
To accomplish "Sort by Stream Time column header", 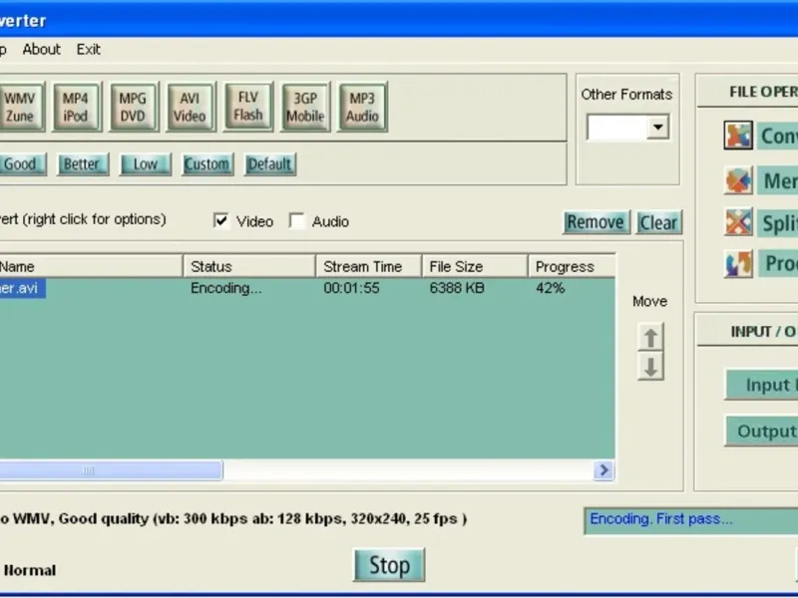I will click(x=369, y=266).
